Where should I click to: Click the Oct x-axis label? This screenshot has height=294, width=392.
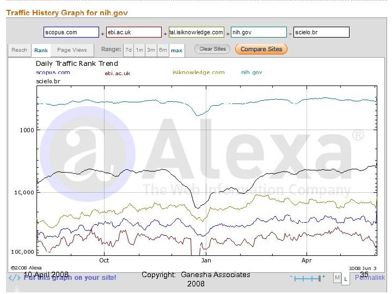pos(104,260)
